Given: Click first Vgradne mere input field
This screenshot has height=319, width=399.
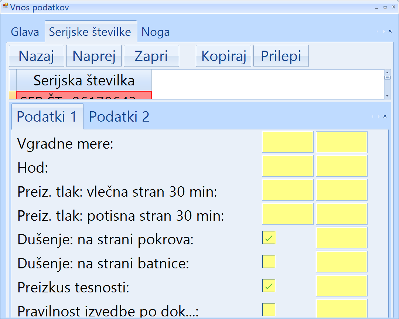Looking at the screenshot, I should [x=287, y=142].
